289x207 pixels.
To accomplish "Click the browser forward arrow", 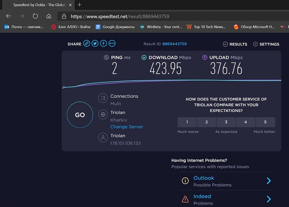I will tap(22, 16).
